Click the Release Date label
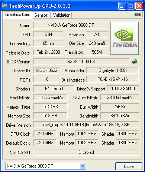Image resolution: width=145 pixels, height=172 pixels. [18, 53]
